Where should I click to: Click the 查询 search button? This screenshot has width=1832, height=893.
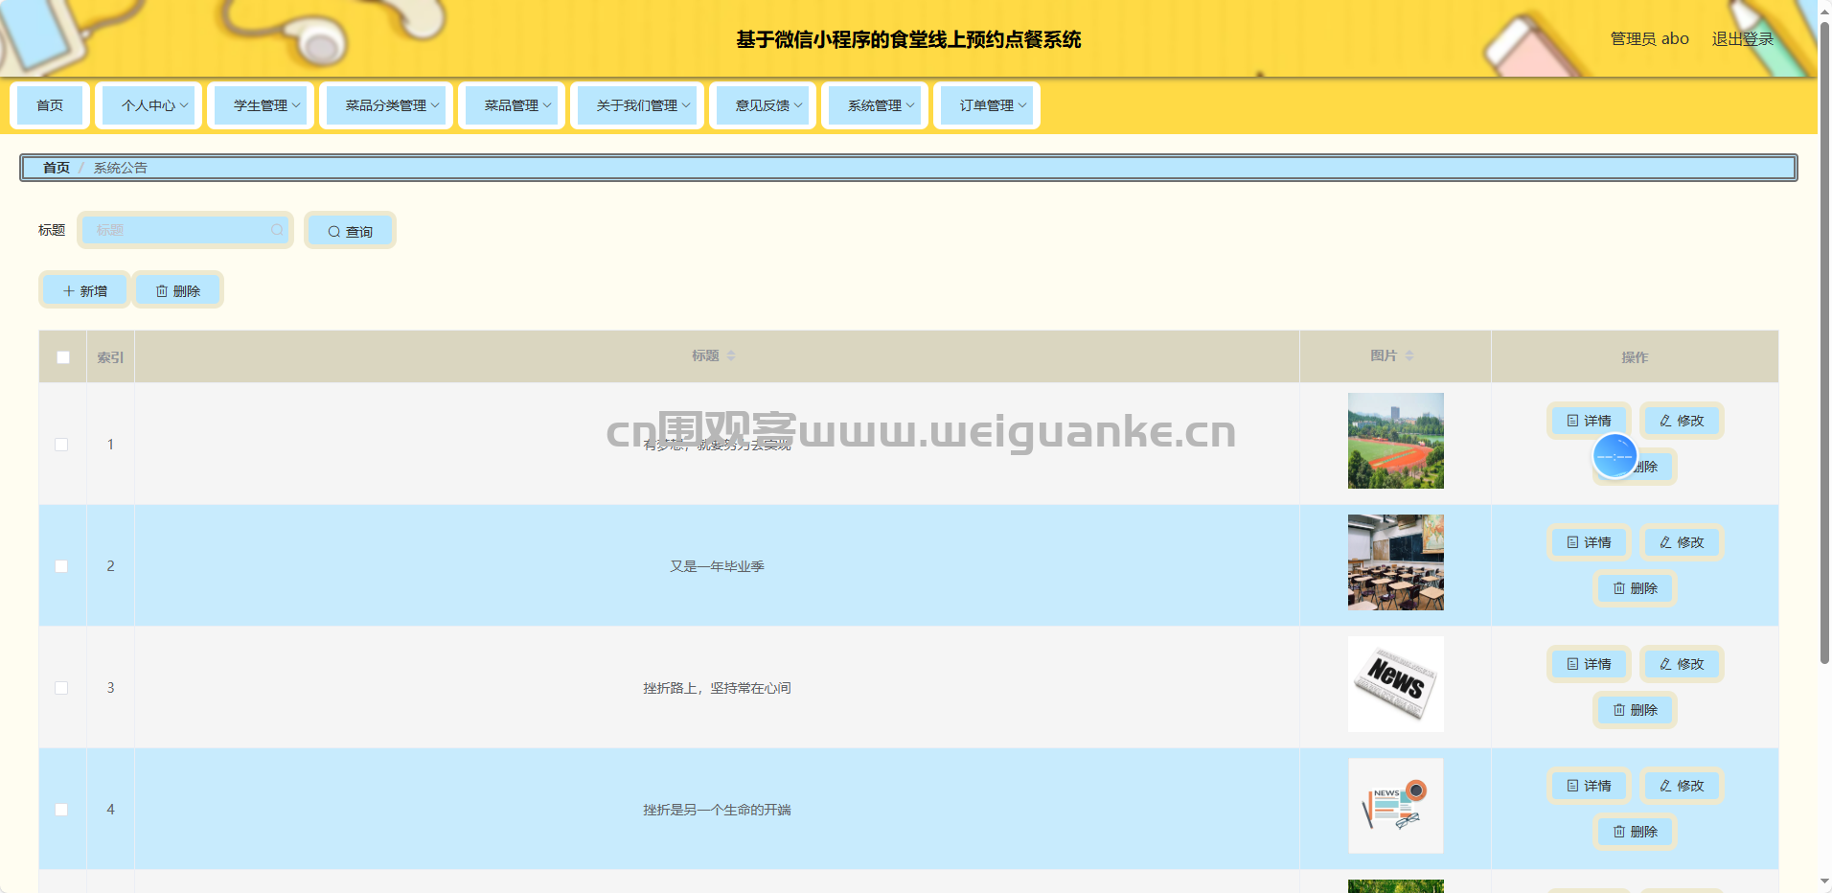pos(350,231)
